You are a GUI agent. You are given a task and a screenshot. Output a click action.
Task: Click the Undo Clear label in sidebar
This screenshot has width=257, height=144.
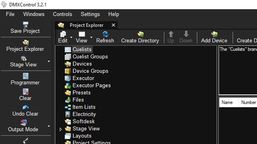(25, 114)
